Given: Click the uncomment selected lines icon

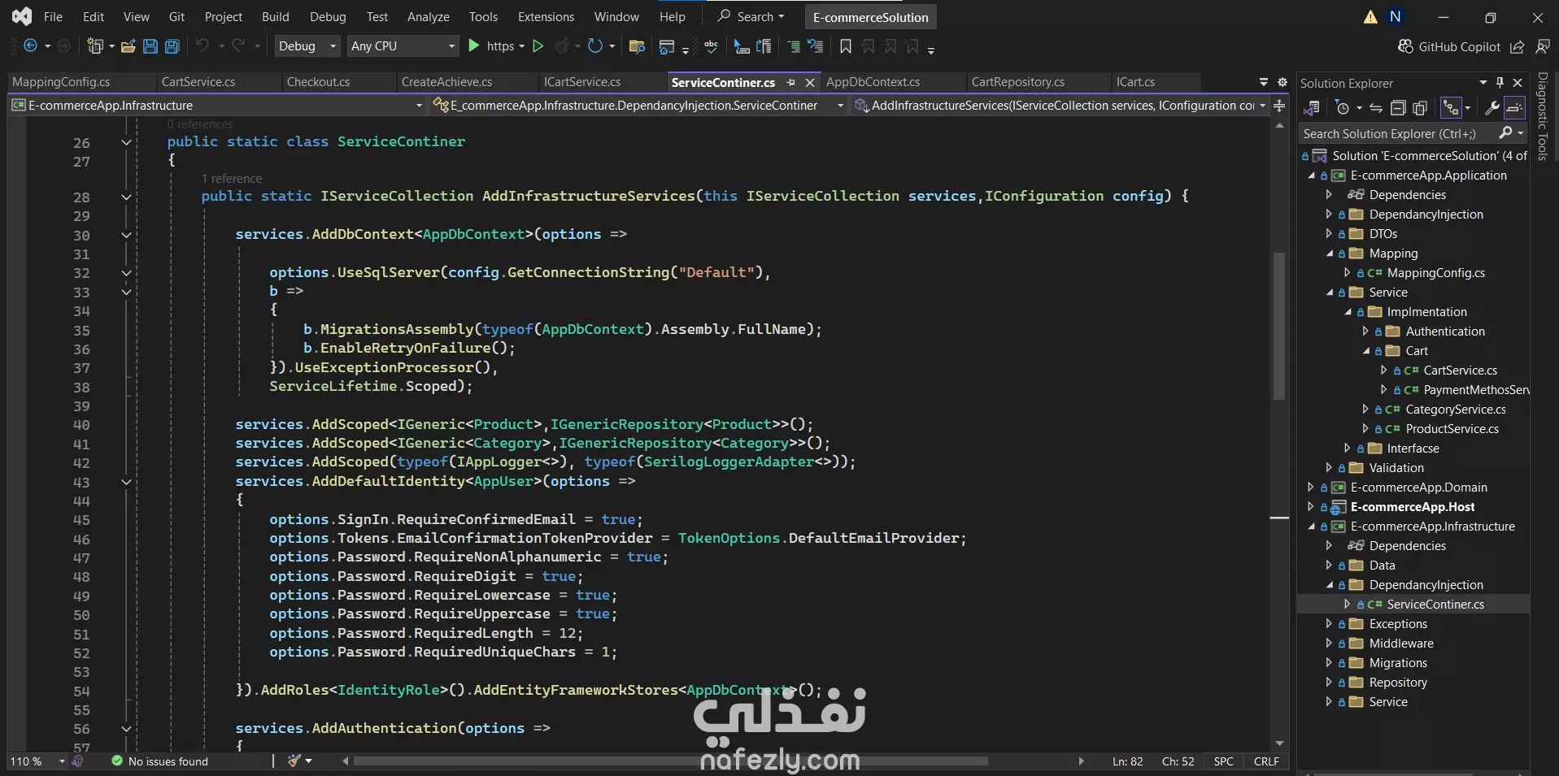Looking at the screenshot, I should (x=816, y=46).
